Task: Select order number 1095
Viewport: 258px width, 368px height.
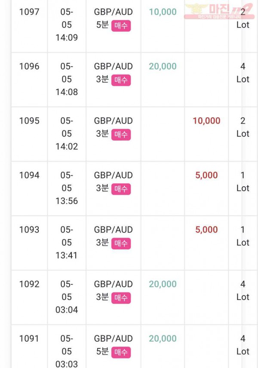Action: (29, 121)
